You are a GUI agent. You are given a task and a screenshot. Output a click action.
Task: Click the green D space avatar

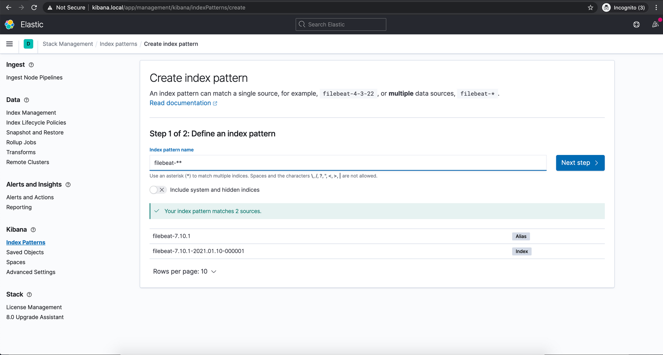(x=29, y=44)
